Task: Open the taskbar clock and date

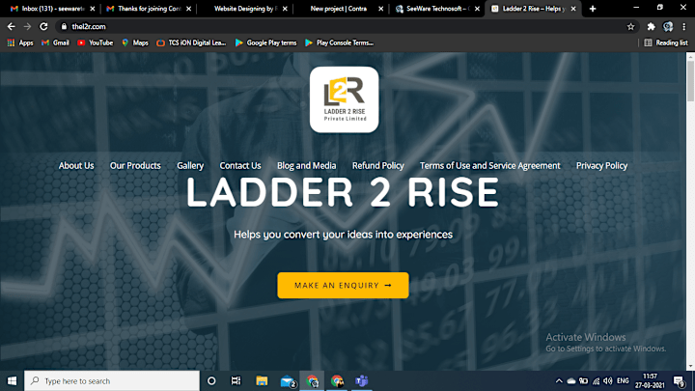Action: pos(650,380)
